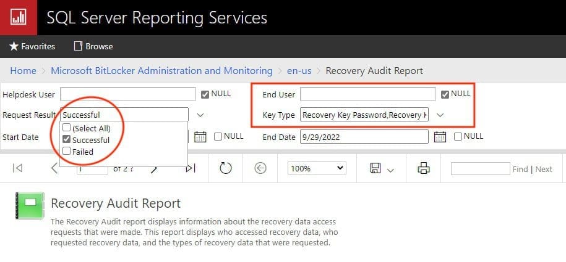Go to Home breadcrumb link
This screenshot has height=262, width=566.
tap(23, 71)
